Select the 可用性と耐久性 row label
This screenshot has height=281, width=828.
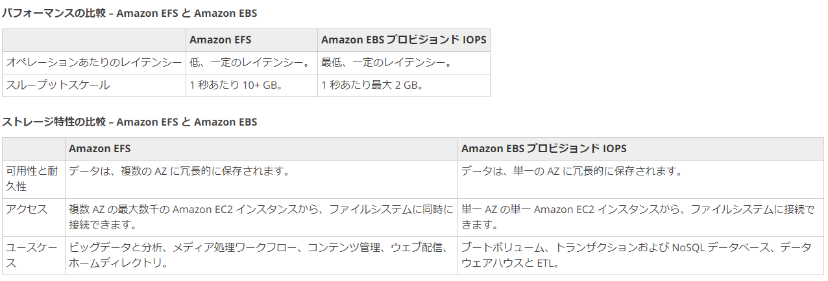click(x=34, y=179)
